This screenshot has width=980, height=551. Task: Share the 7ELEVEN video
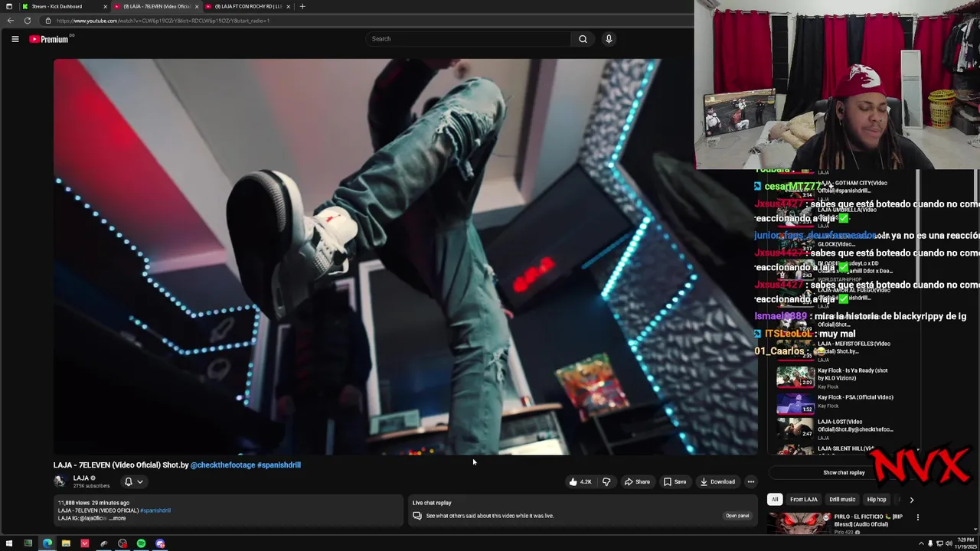(x=637, y=482)
